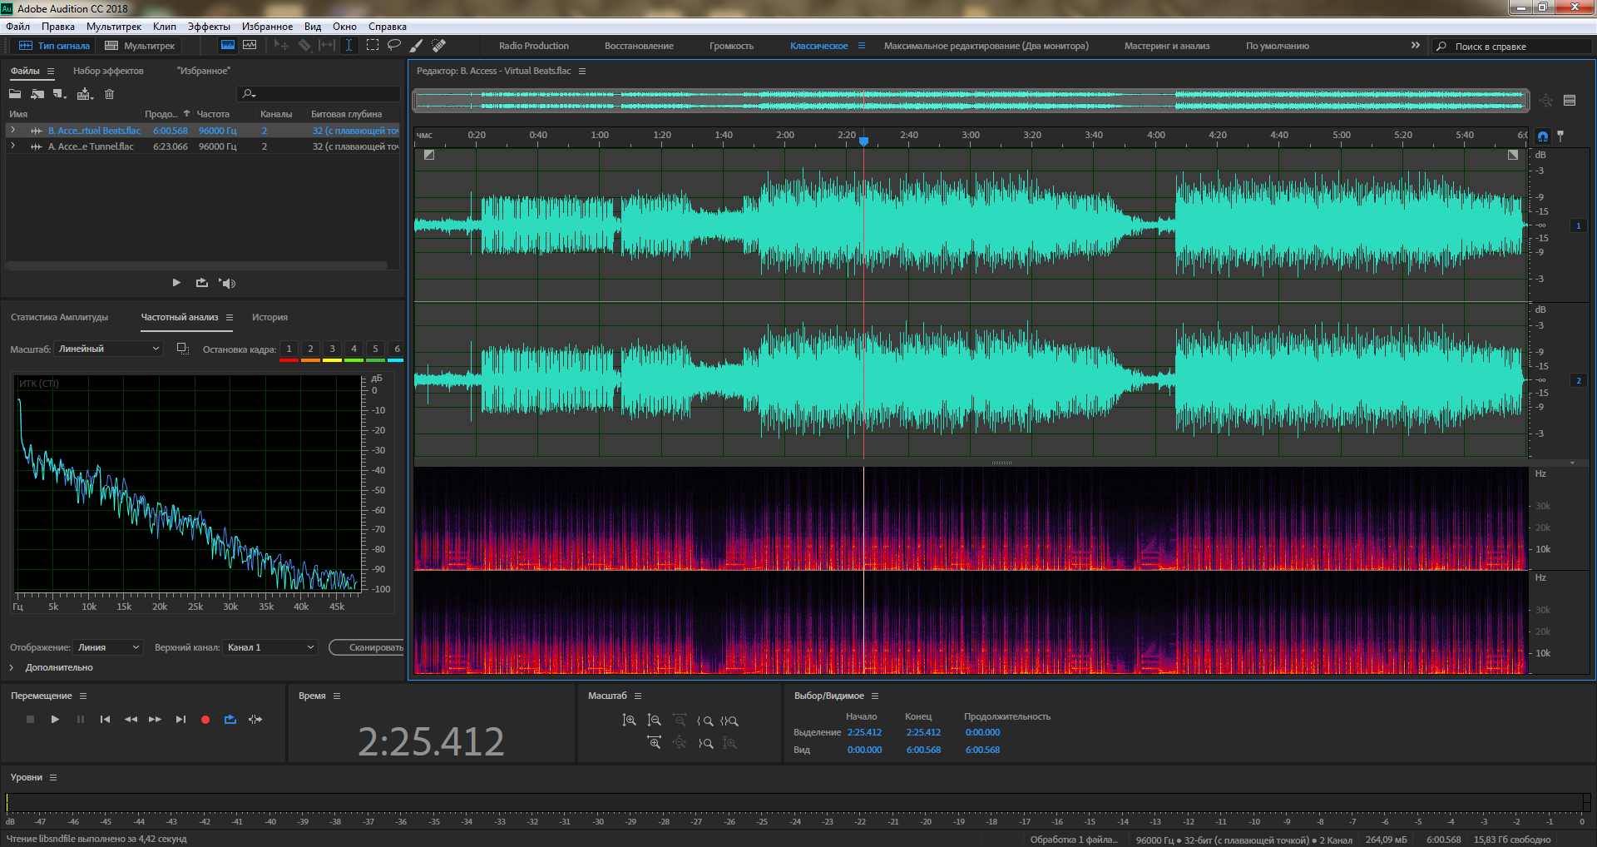Toggle hold frame 1 button
The image size is (1597, 847).
pyautogui.click(x=289, y=349)
